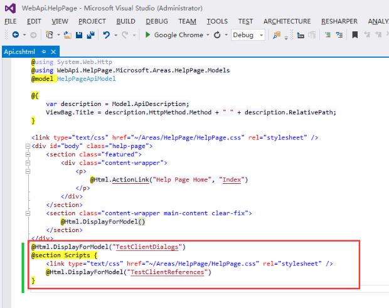Viewport: 389px width, 308px height.
Task: Open the TEAM menu
Action: (188, 21)
